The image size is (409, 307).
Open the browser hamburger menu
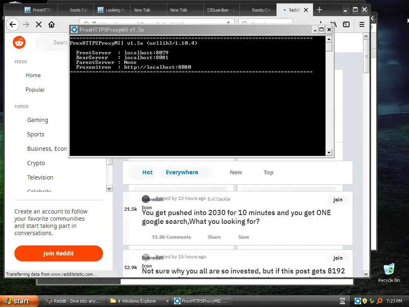point(361,24)
